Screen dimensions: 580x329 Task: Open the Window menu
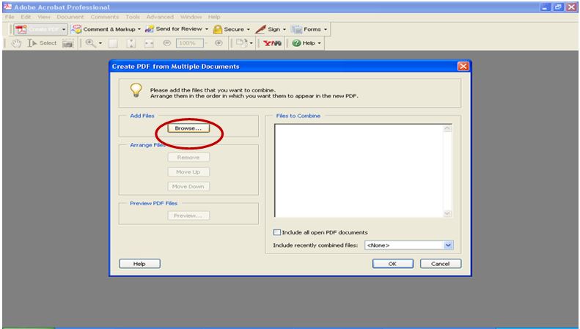click(x=191, y=17)
